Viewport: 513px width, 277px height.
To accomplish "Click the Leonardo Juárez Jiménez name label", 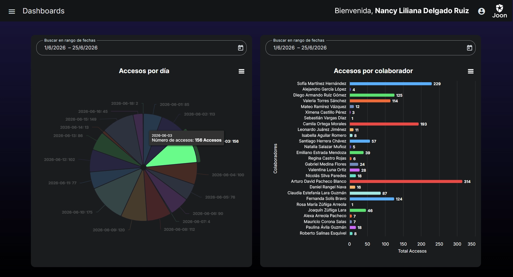I will click(322, 129).
